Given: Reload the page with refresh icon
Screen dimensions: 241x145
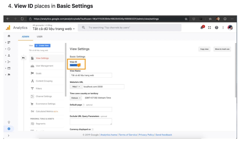Looking at the screenshot, I should pyautogui.click(x=22, y=19).
